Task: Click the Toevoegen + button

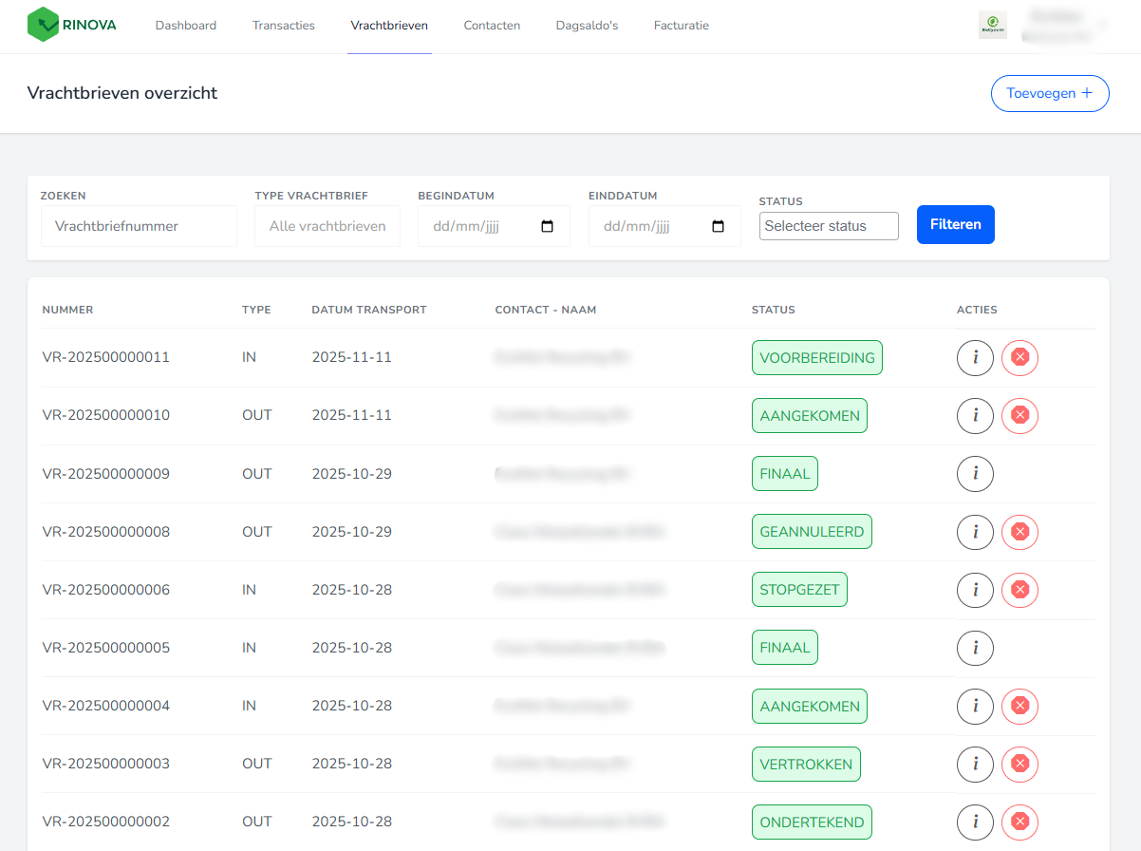Action: (1049, 93)
